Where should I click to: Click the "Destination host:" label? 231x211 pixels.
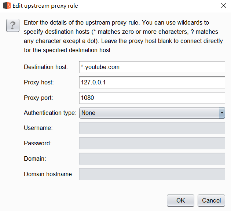pyautogui.click(x=46, y=67)
